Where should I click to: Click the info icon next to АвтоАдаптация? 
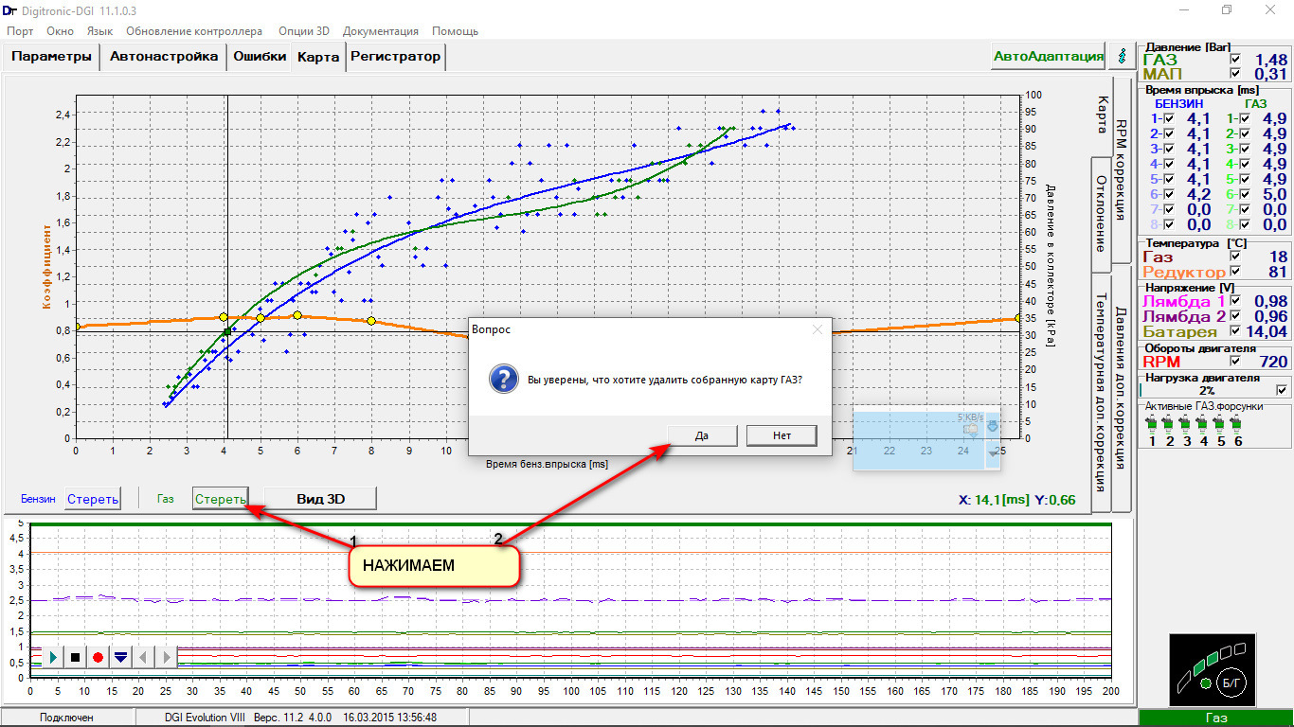[x=1123, y=56]
